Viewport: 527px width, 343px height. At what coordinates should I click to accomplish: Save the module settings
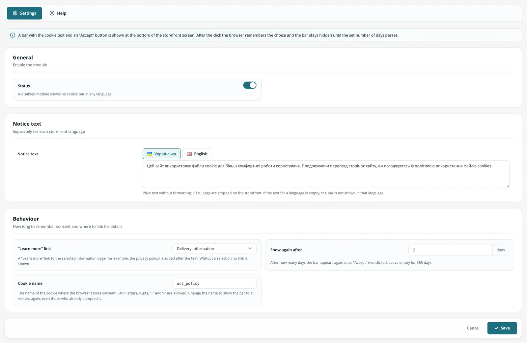tap(502, 328)
